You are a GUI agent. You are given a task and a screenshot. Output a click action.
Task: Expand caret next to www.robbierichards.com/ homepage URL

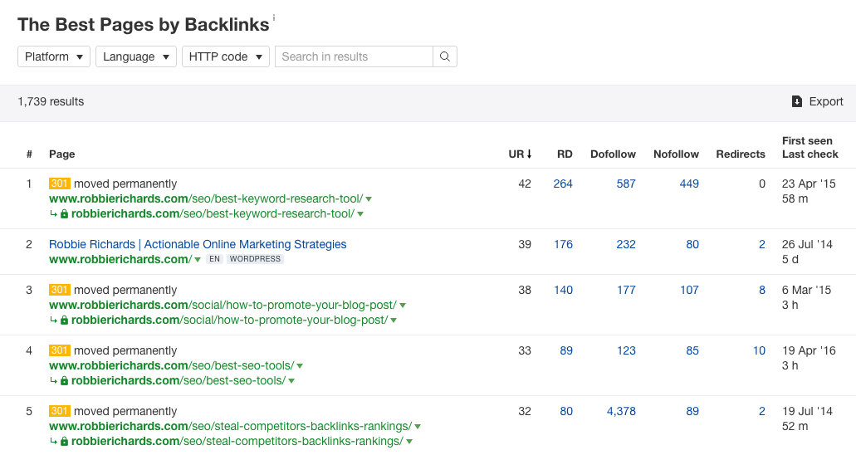point(198,260)
